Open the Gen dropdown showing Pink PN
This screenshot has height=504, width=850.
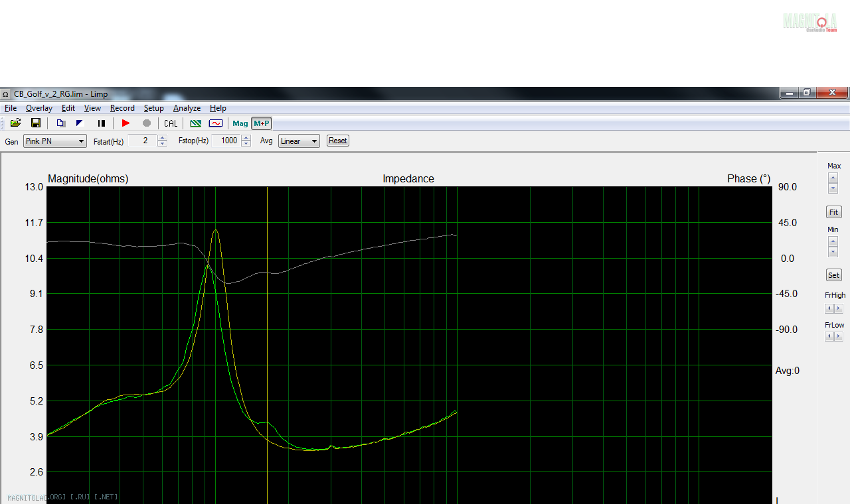point(54,141)
